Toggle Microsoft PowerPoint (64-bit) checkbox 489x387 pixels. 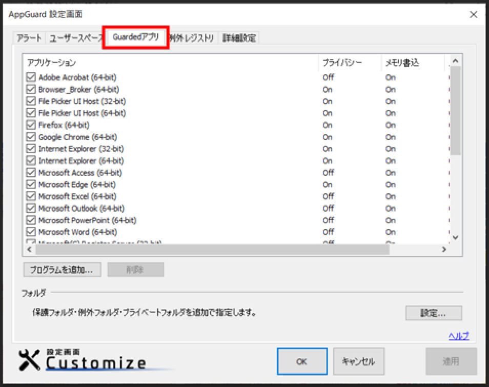click(x=31, y=220)
